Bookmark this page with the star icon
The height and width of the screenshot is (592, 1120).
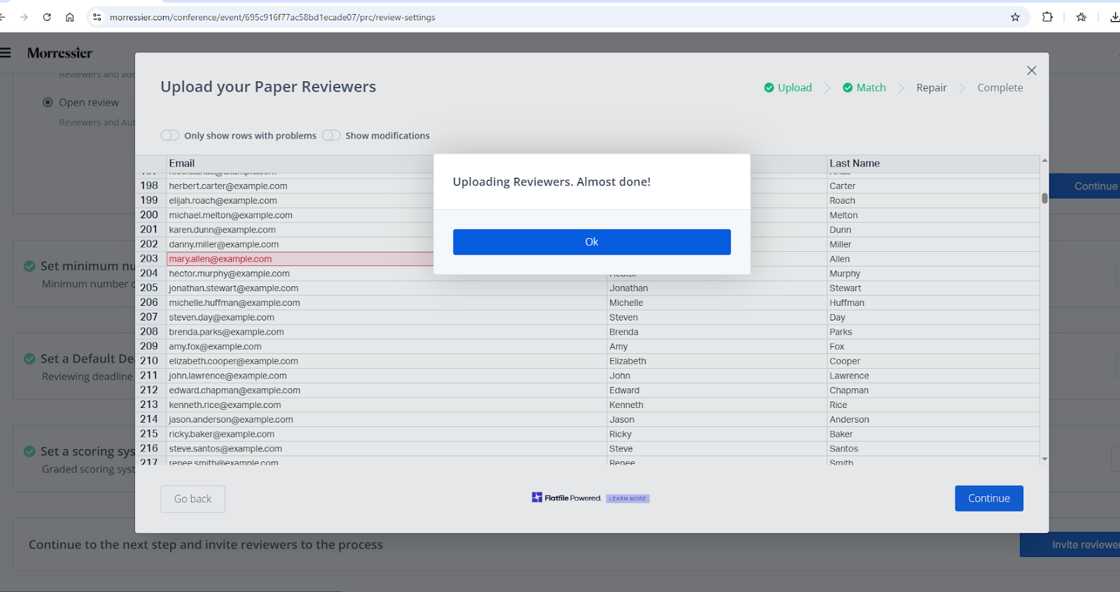(1015, 17)
